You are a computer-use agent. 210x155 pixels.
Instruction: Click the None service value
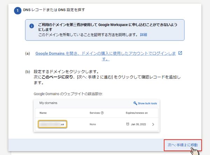(93, 124)
